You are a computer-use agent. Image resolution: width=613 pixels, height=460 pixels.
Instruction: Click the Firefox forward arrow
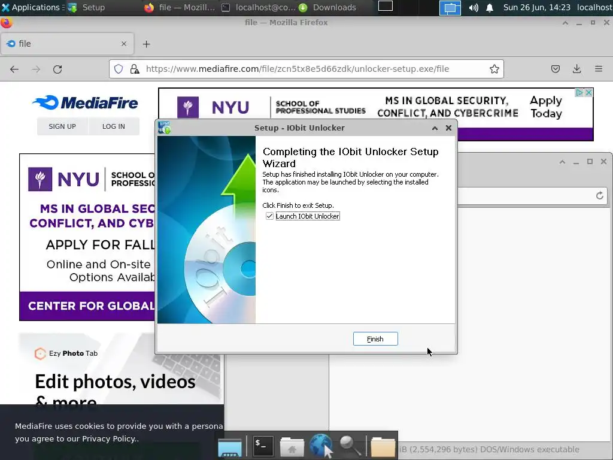point(36,69)
